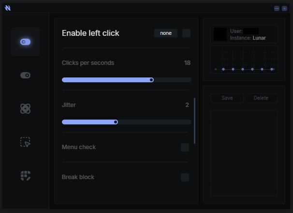Open the right clicker sidebar tab
The image size is (293, 213).
[x=25, y=75]
